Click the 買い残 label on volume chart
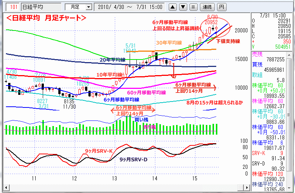This screenshot has height=193, width=295. [141, 120]
